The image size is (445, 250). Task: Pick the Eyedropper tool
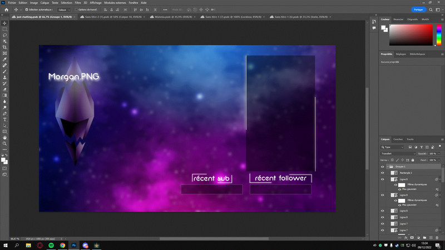4,59
